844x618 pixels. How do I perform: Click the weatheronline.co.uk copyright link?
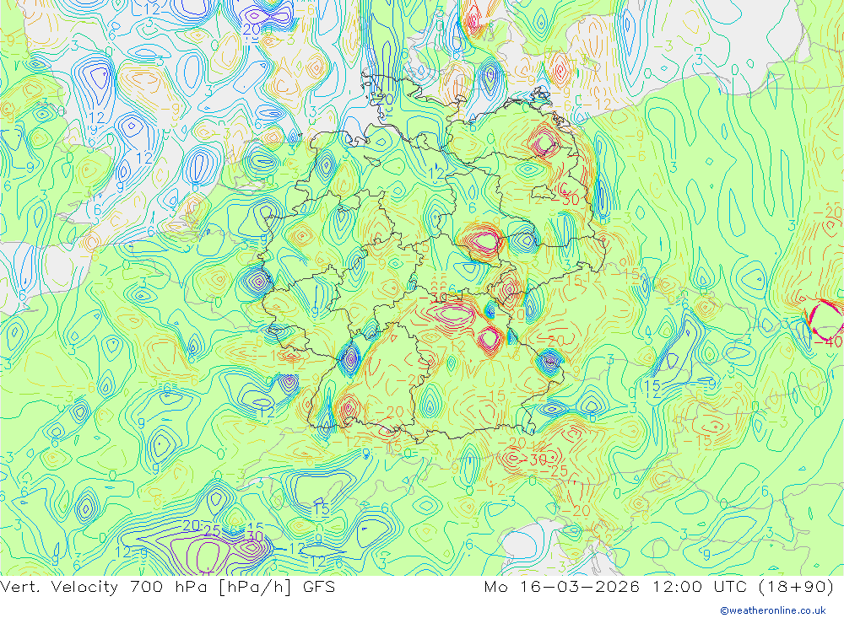[x=772, y=610]
